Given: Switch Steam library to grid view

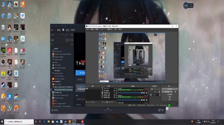Looking at the screenshot, I should [x=72, y=35].
